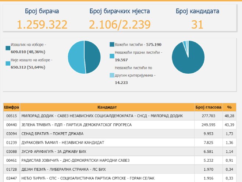Click the % column header

[229, 107]
